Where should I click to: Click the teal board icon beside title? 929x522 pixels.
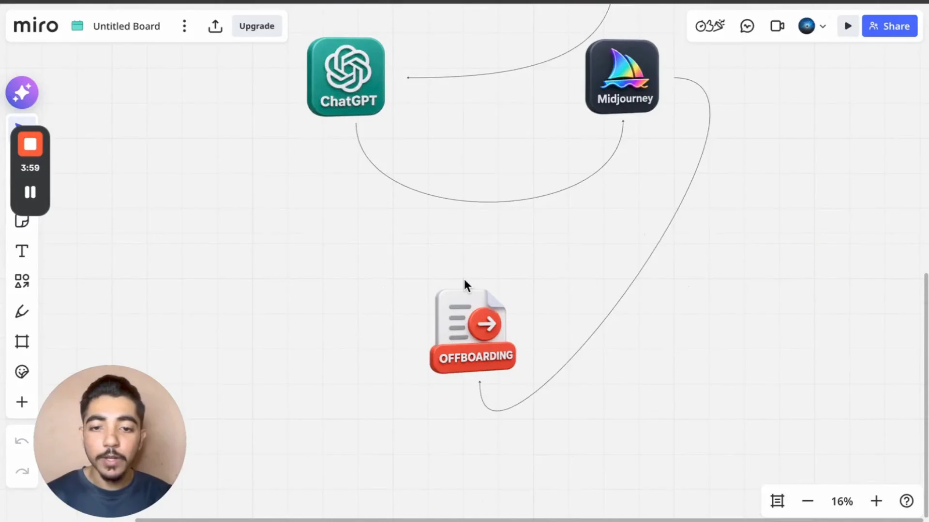coord(77,26)
